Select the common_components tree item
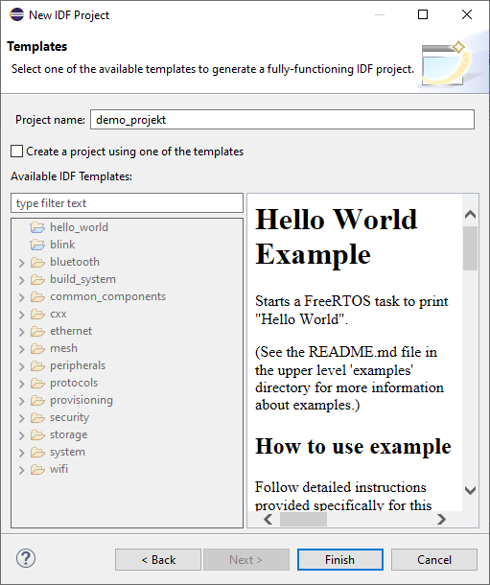The height and width of the screenshot is (585, 490). click(107, 296)
